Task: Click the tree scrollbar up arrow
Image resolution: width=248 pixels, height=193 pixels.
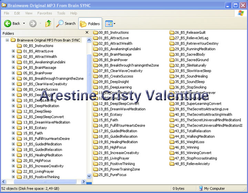Action: tap(89, 40)
